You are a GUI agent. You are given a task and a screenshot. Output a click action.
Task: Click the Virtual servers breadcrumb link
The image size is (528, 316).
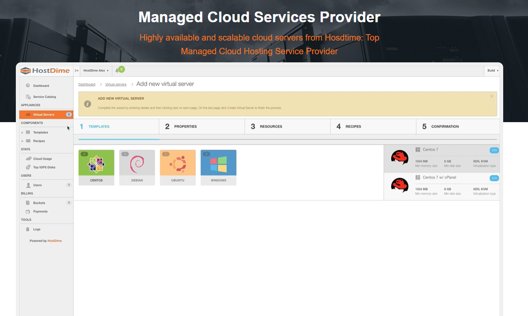pyautogui.click(x=116, y=85)
